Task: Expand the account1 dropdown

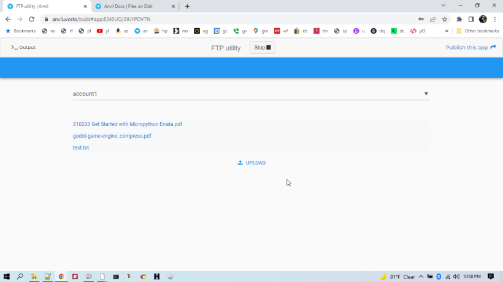Action: [251, 94]
